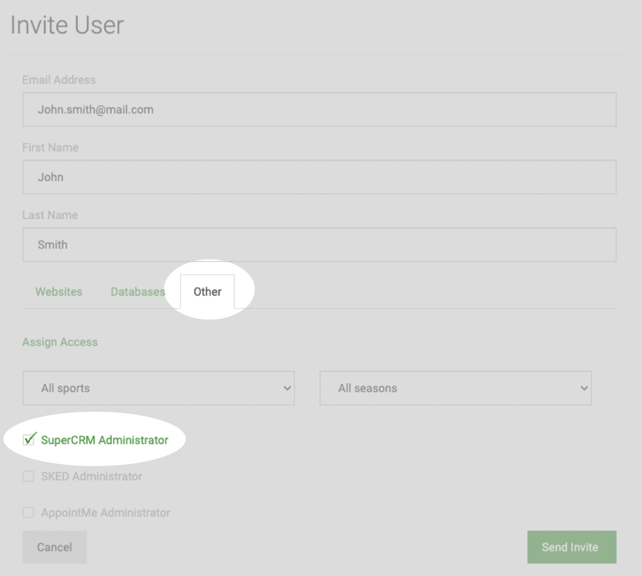Viewport: 642px width, 576px height.
Task: Click the Invite User title
Action: coord(67,25)
